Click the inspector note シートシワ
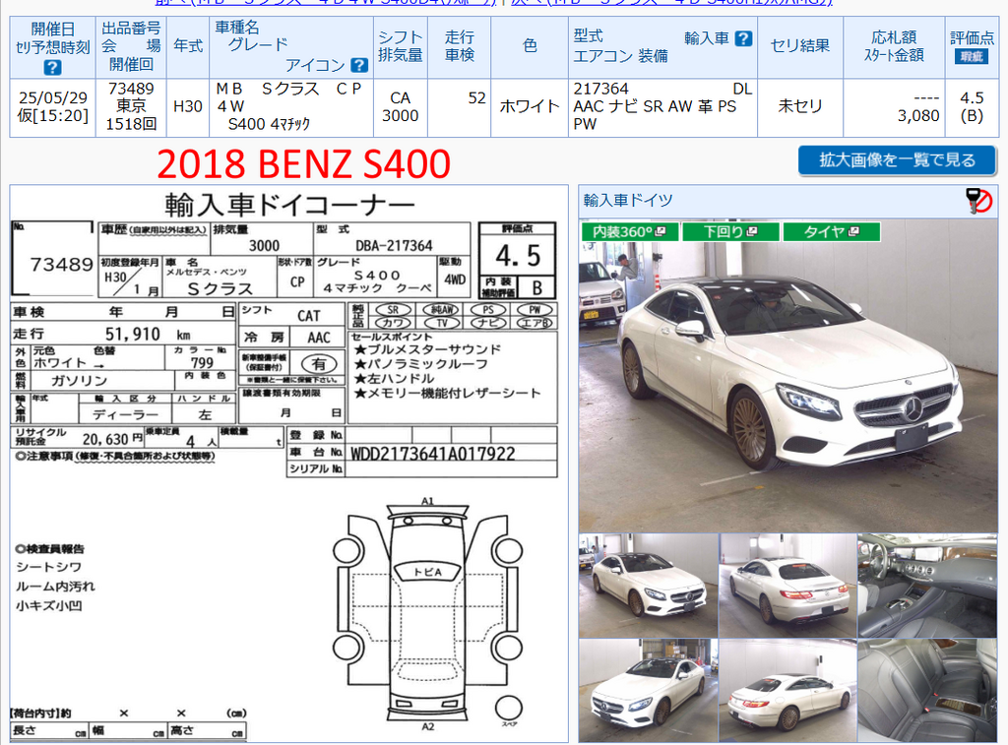The height and width of the screenshot is (745, 1008). pos(49,567)
